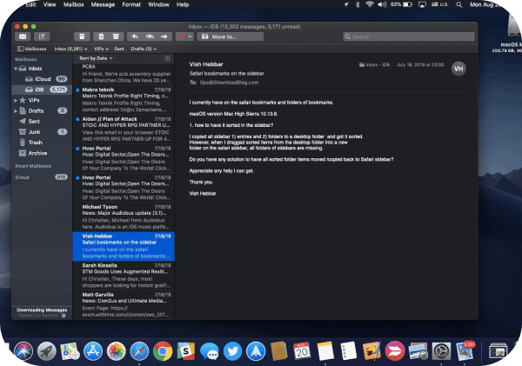This screenshot has width=522, height=366.
Task: Click the Vish Hebbar sender name header
Action: coord(206,64)
